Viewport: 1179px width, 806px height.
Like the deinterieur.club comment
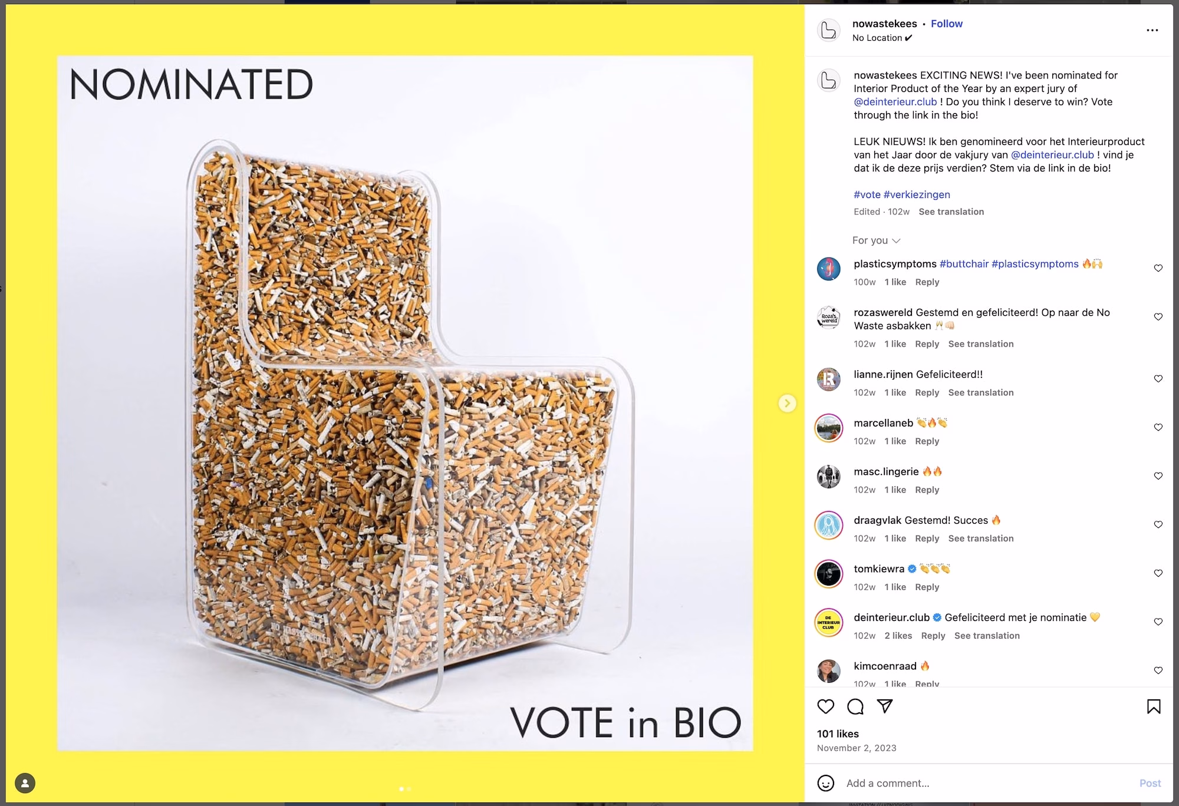[x=1158, y=622]
